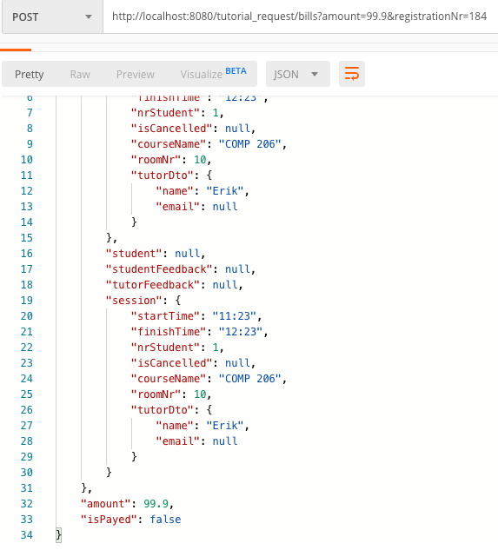Click "startTime" value "11:23"

coord(235,316)
